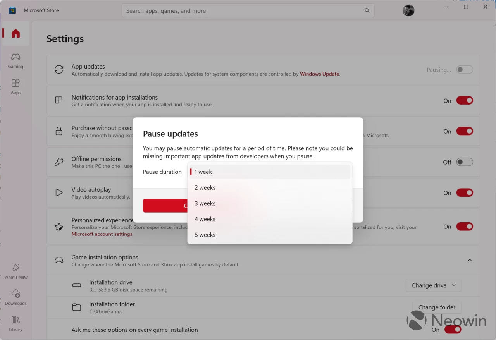Open the Change drive dropdown
The width and height of the screenshot is (496, 340).
point(433,285)
